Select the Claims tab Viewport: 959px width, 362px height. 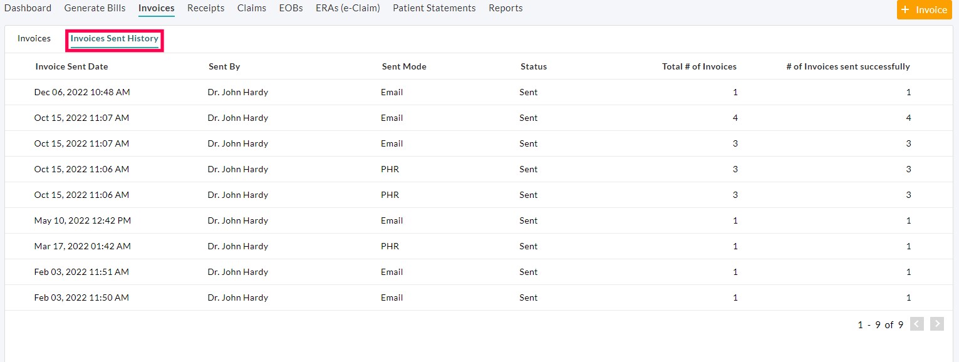click(x=251, y=8)
